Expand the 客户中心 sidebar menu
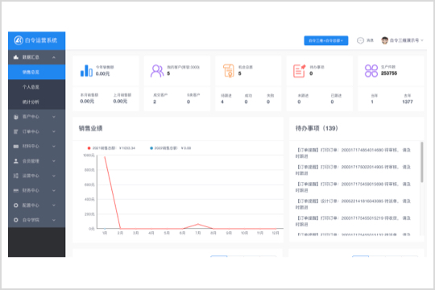The height and width of the screenshot is (290, 435). tap(54, 117)
